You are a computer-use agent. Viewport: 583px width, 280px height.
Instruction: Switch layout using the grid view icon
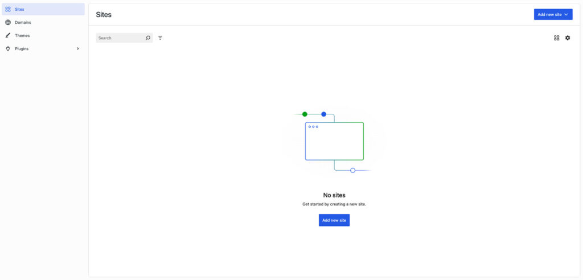(556, 38)
